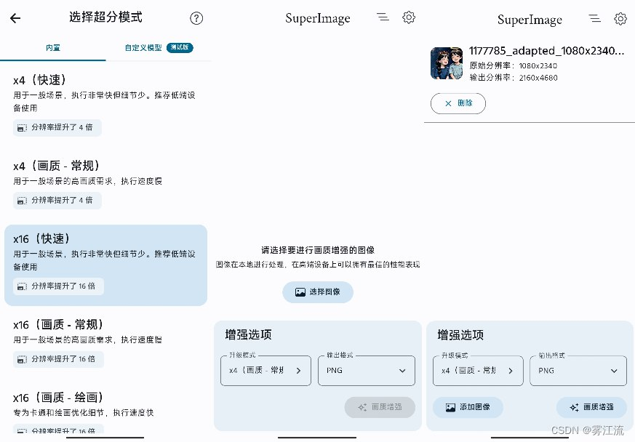Image resolution: width=635 pixels, height=442 pixels.
Task: Click 分辨率提升了 4 倍 chip under x4（画质 - 常规）
Action: 57,201
